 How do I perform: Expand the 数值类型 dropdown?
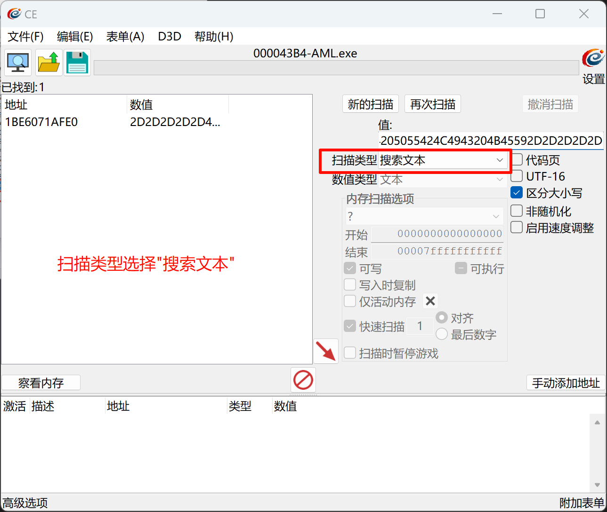click(442, 179)
